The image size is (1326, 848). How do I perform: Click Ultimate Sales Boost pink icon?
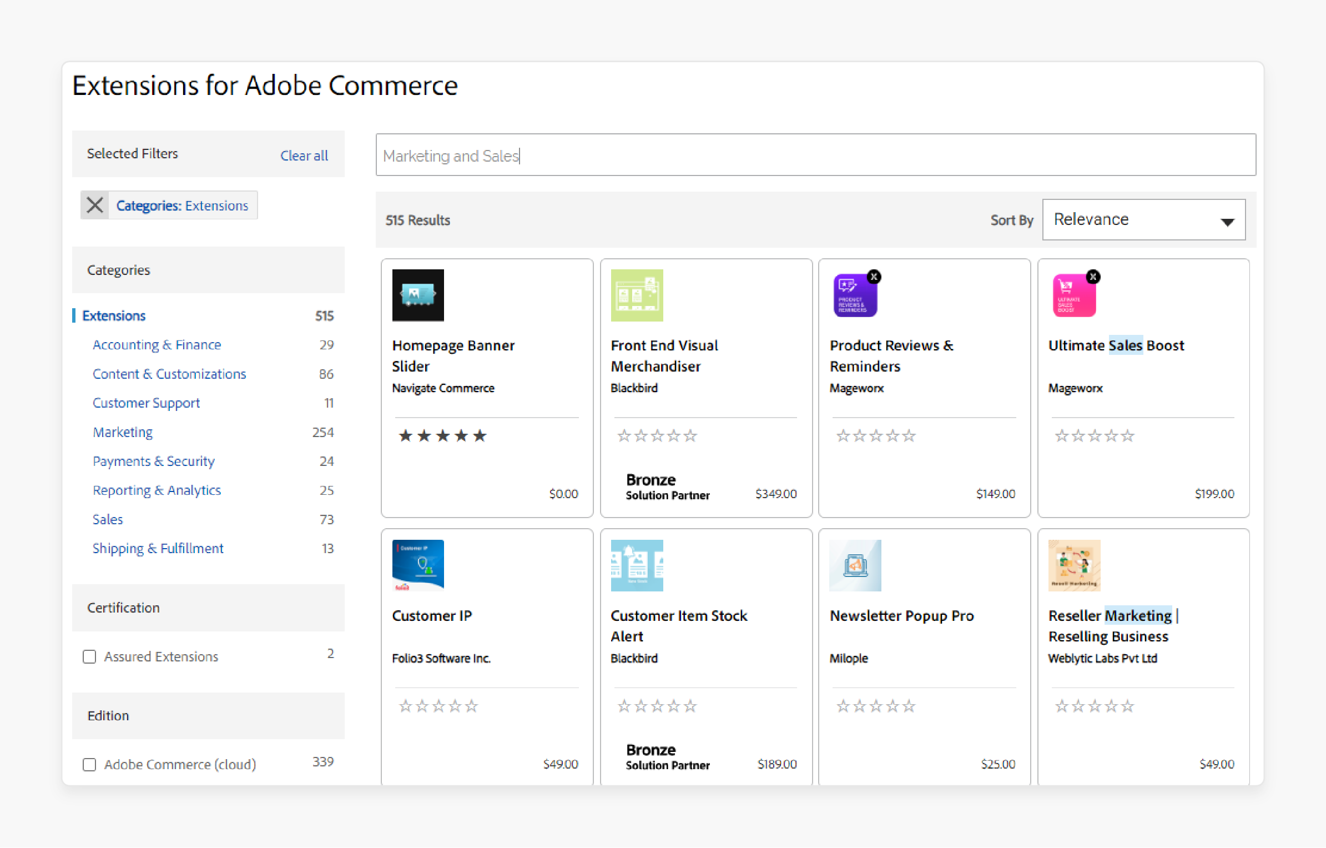(x=1074, y=296)
